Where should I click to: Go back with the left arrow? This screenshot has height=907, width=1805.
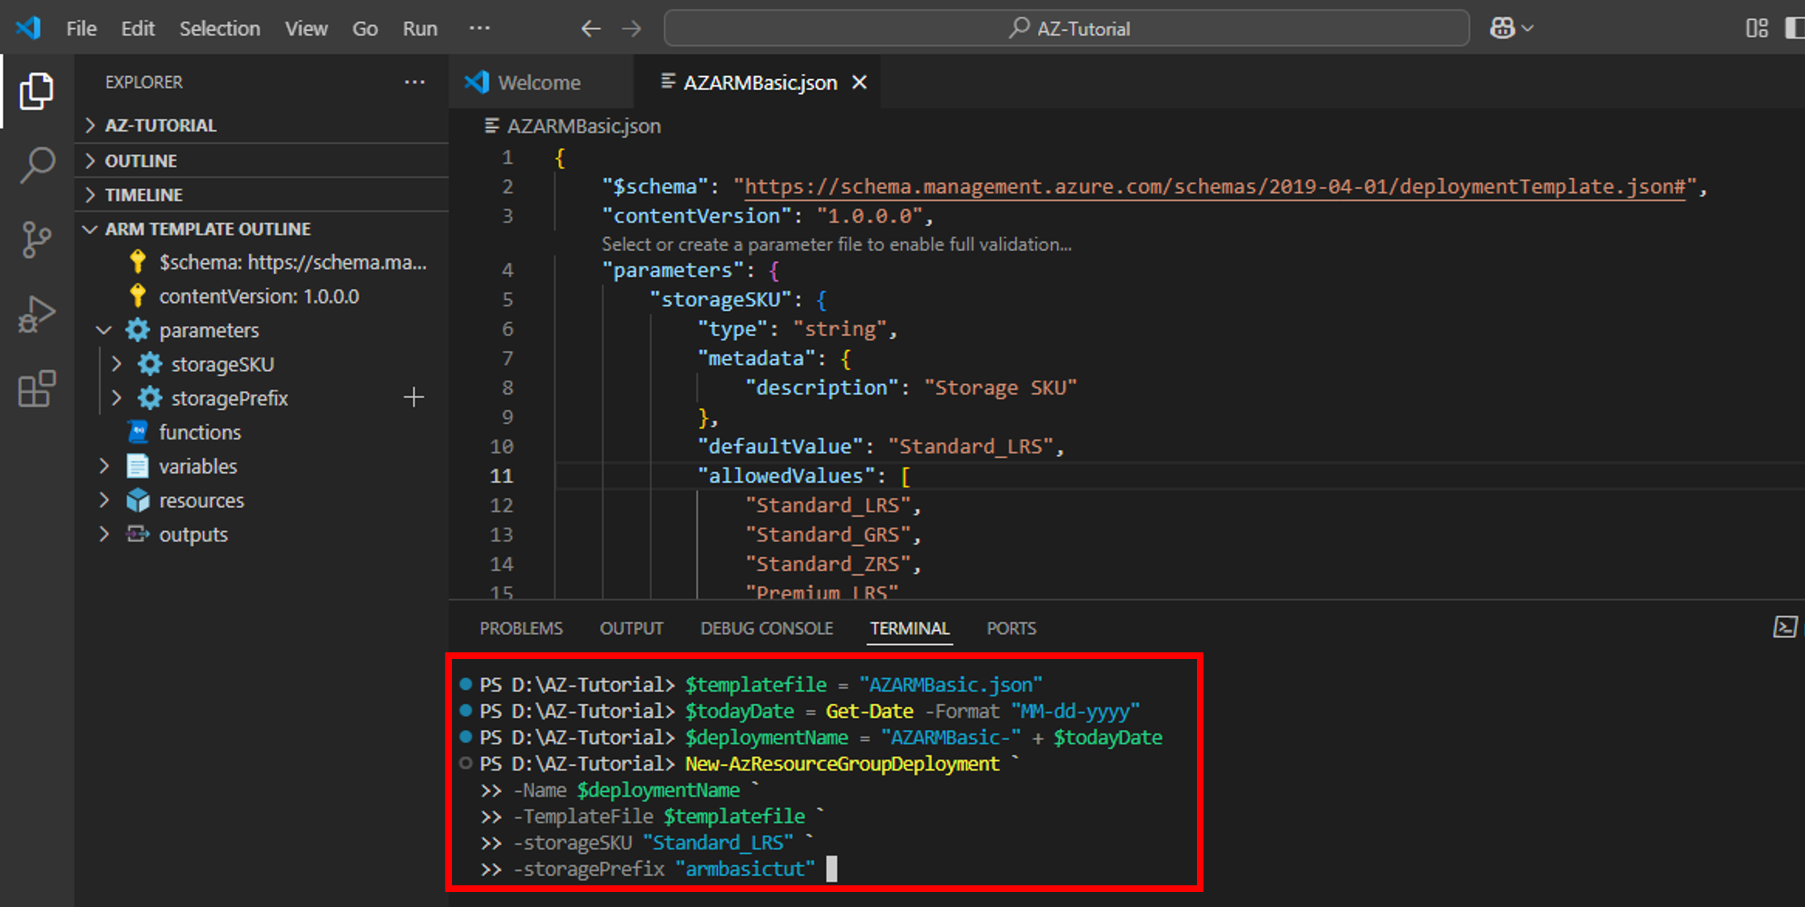tap(590, 28)
